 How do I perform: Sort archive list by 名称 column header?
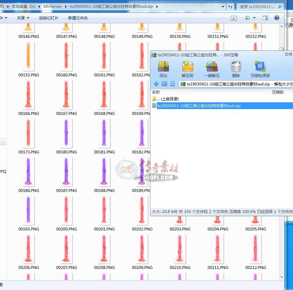[156, 92]
